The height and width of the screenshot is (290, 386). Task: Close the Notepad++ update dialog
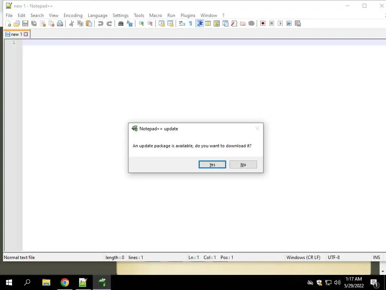[x=257, y=128]
